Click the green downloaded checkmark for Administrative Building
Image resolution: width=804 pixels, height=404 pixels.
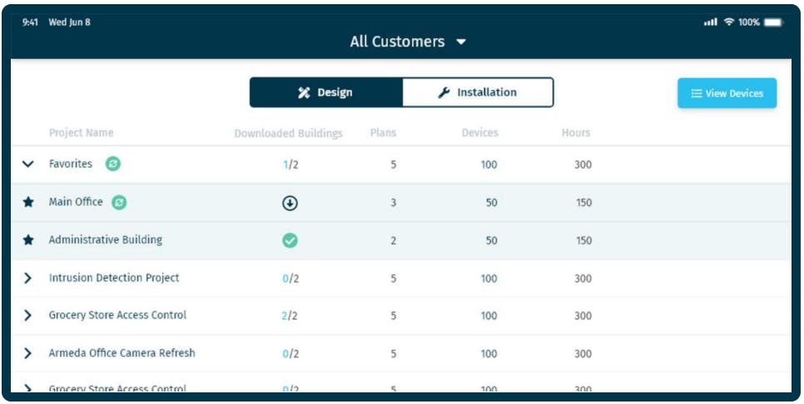click(290, 240)
